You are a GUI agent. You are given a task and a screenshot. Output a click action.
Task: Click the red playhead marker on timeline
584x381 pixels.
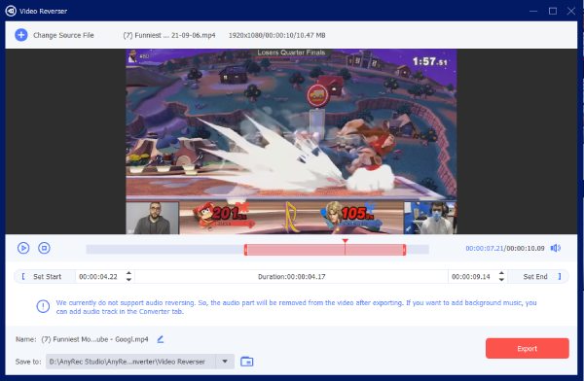[346, 241]
